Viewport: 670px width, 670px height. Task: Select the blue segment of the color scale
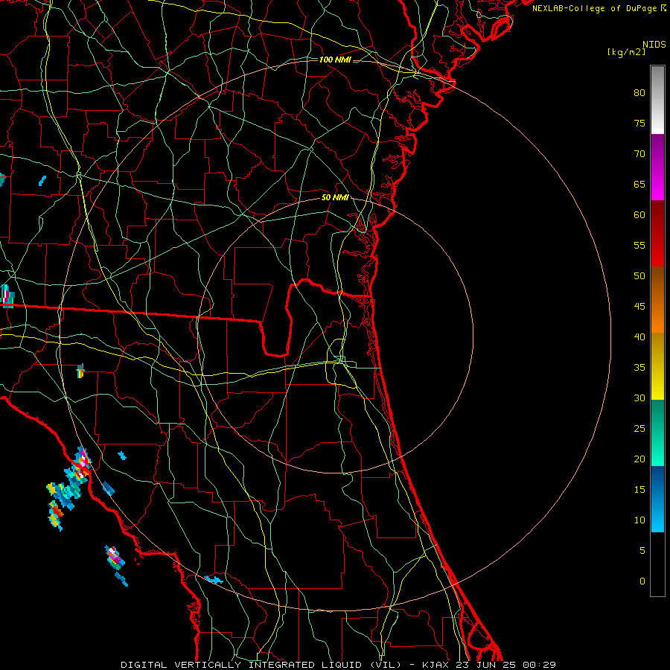click(x=657, y=499)
